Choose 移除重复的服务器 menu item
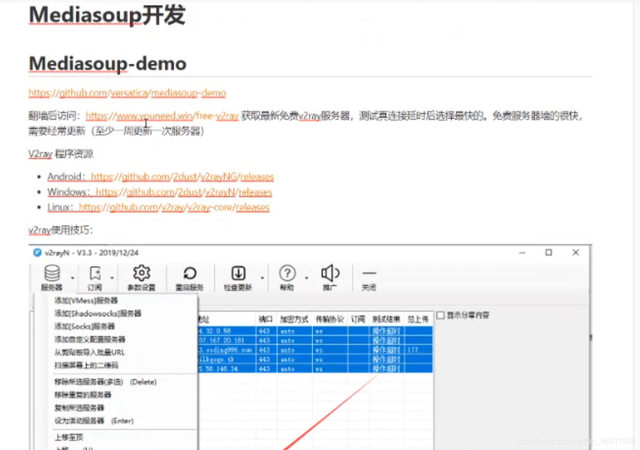640x450 pixels. pos(83,395)
